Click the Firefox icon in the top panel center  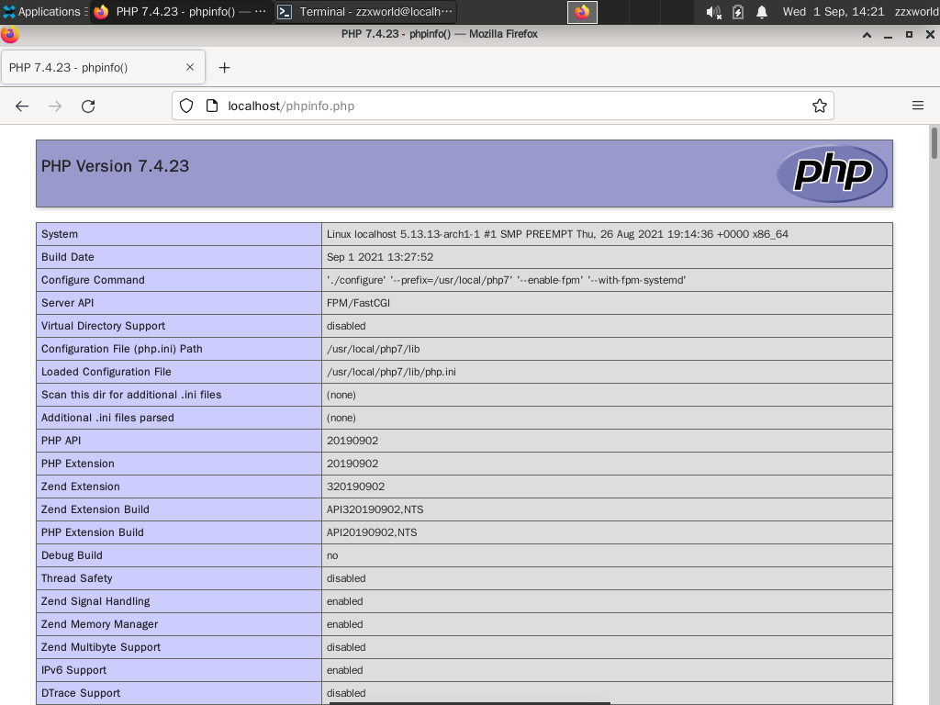pyautogui.click(x=582, y=13)
